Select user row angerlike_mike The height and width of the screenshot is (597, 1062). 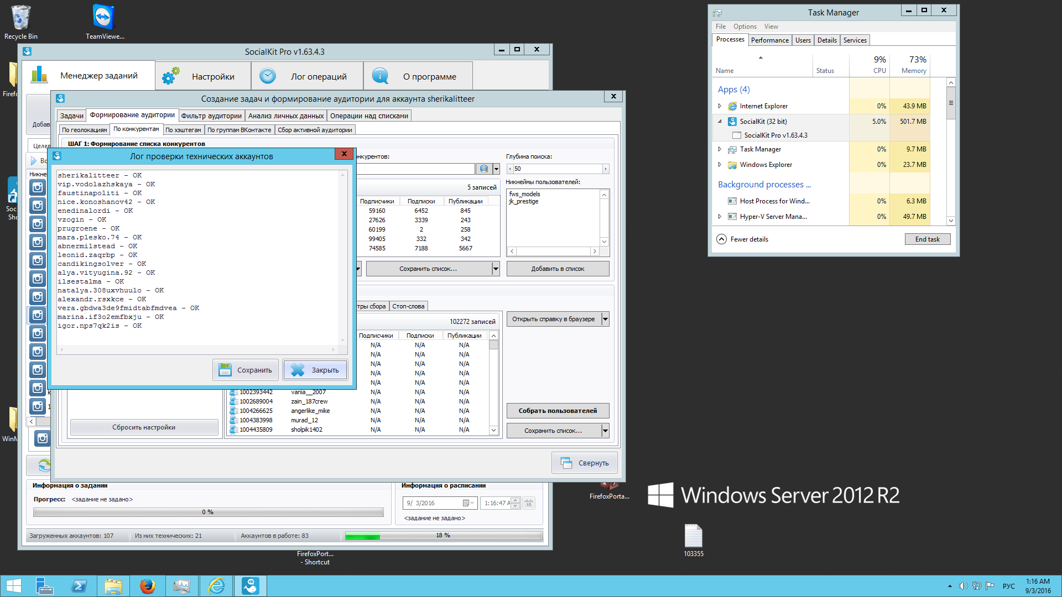(358, 411)
